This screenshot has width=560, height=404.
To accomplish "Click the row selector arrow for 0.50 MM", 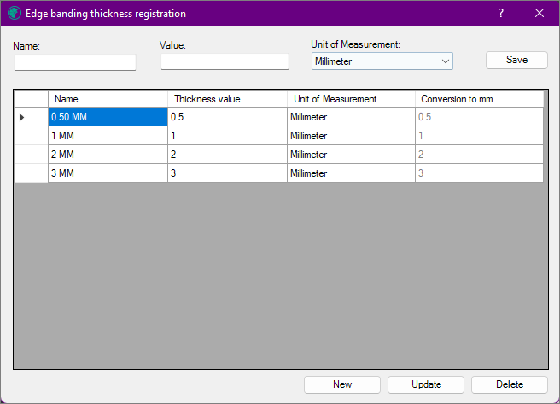I will (x=31, y=117).
